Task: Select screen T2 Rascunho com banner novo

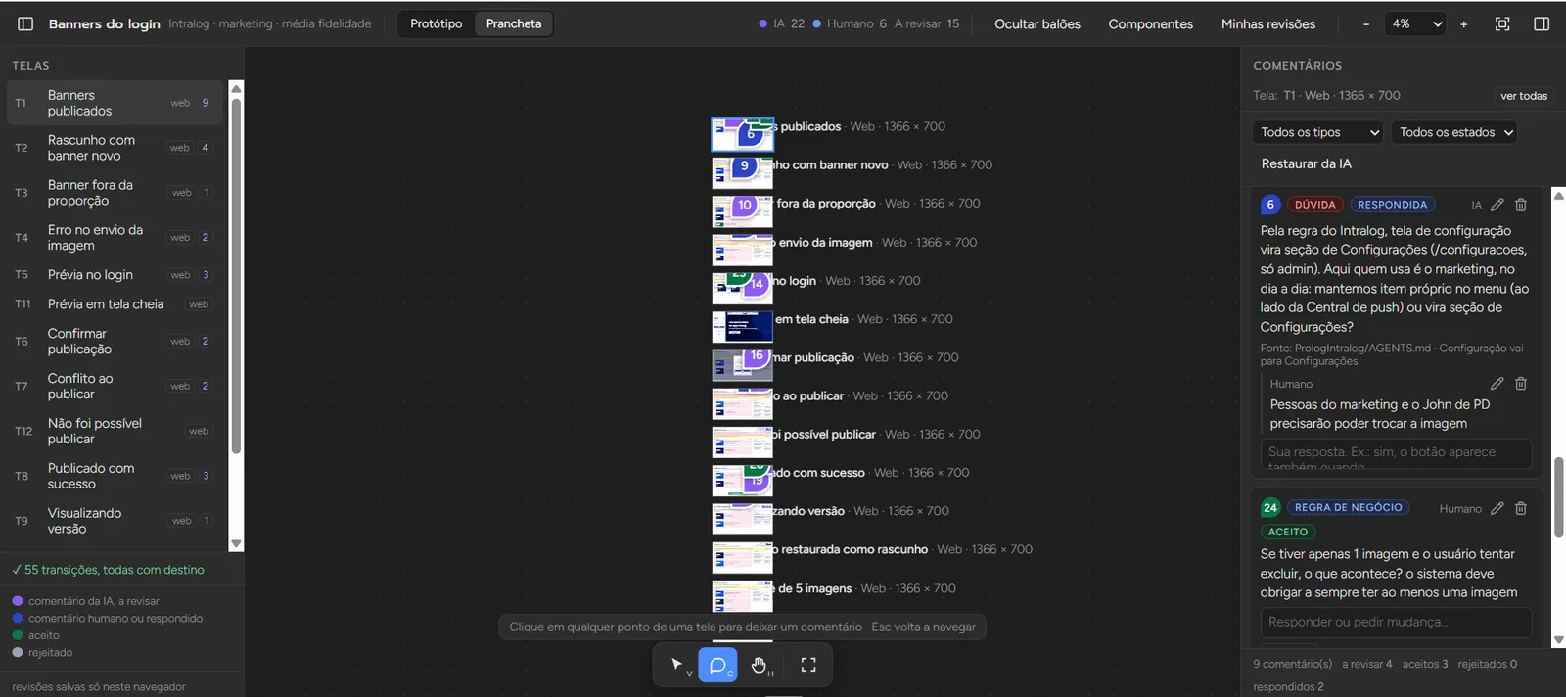Action: tap(115, 148)
